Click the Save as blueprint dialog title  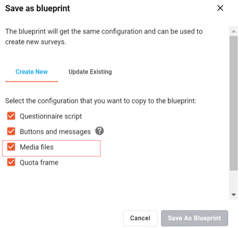38,8
